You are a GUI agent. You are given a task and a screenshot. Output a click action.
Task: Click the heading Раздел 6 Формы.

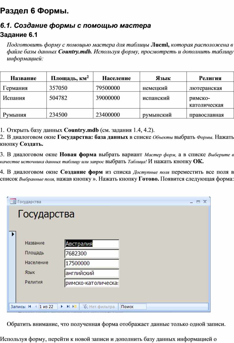click(34, 11)
